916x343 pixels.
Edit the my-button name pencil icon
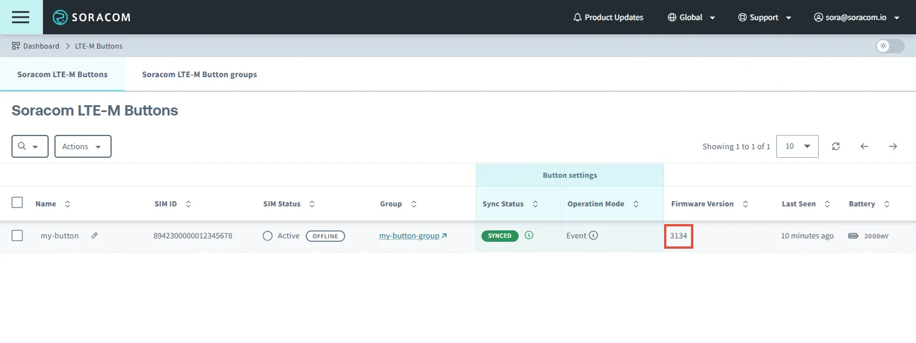click(x=94, y=236)
